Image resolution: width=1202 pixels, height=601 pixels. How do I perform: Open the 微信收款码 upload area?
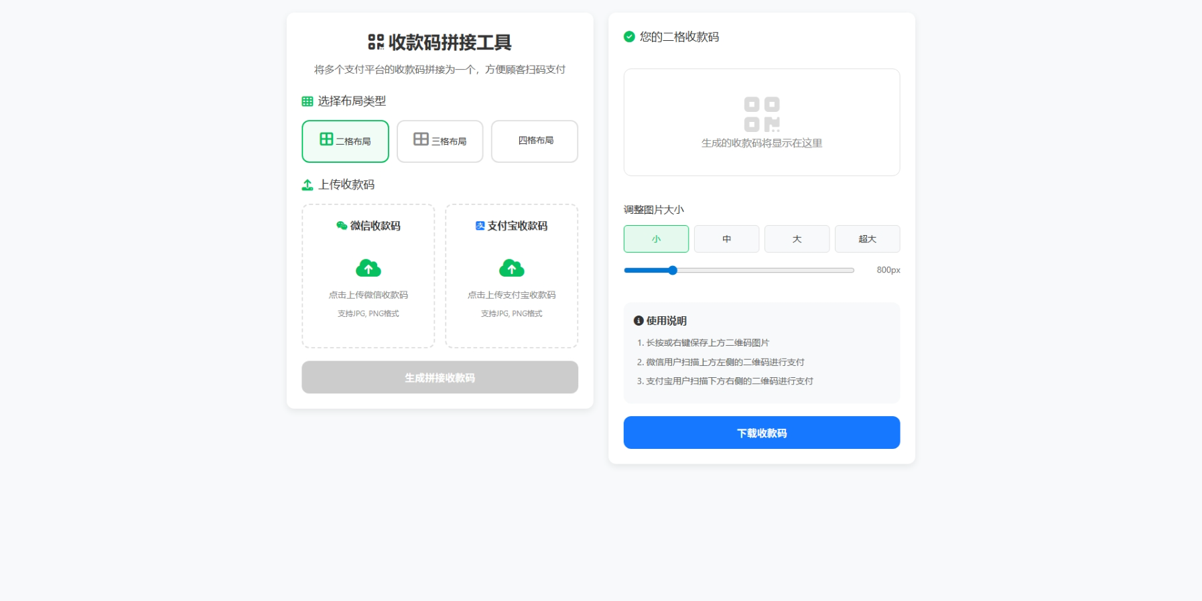pyautogui.click(x=369, y=276)
